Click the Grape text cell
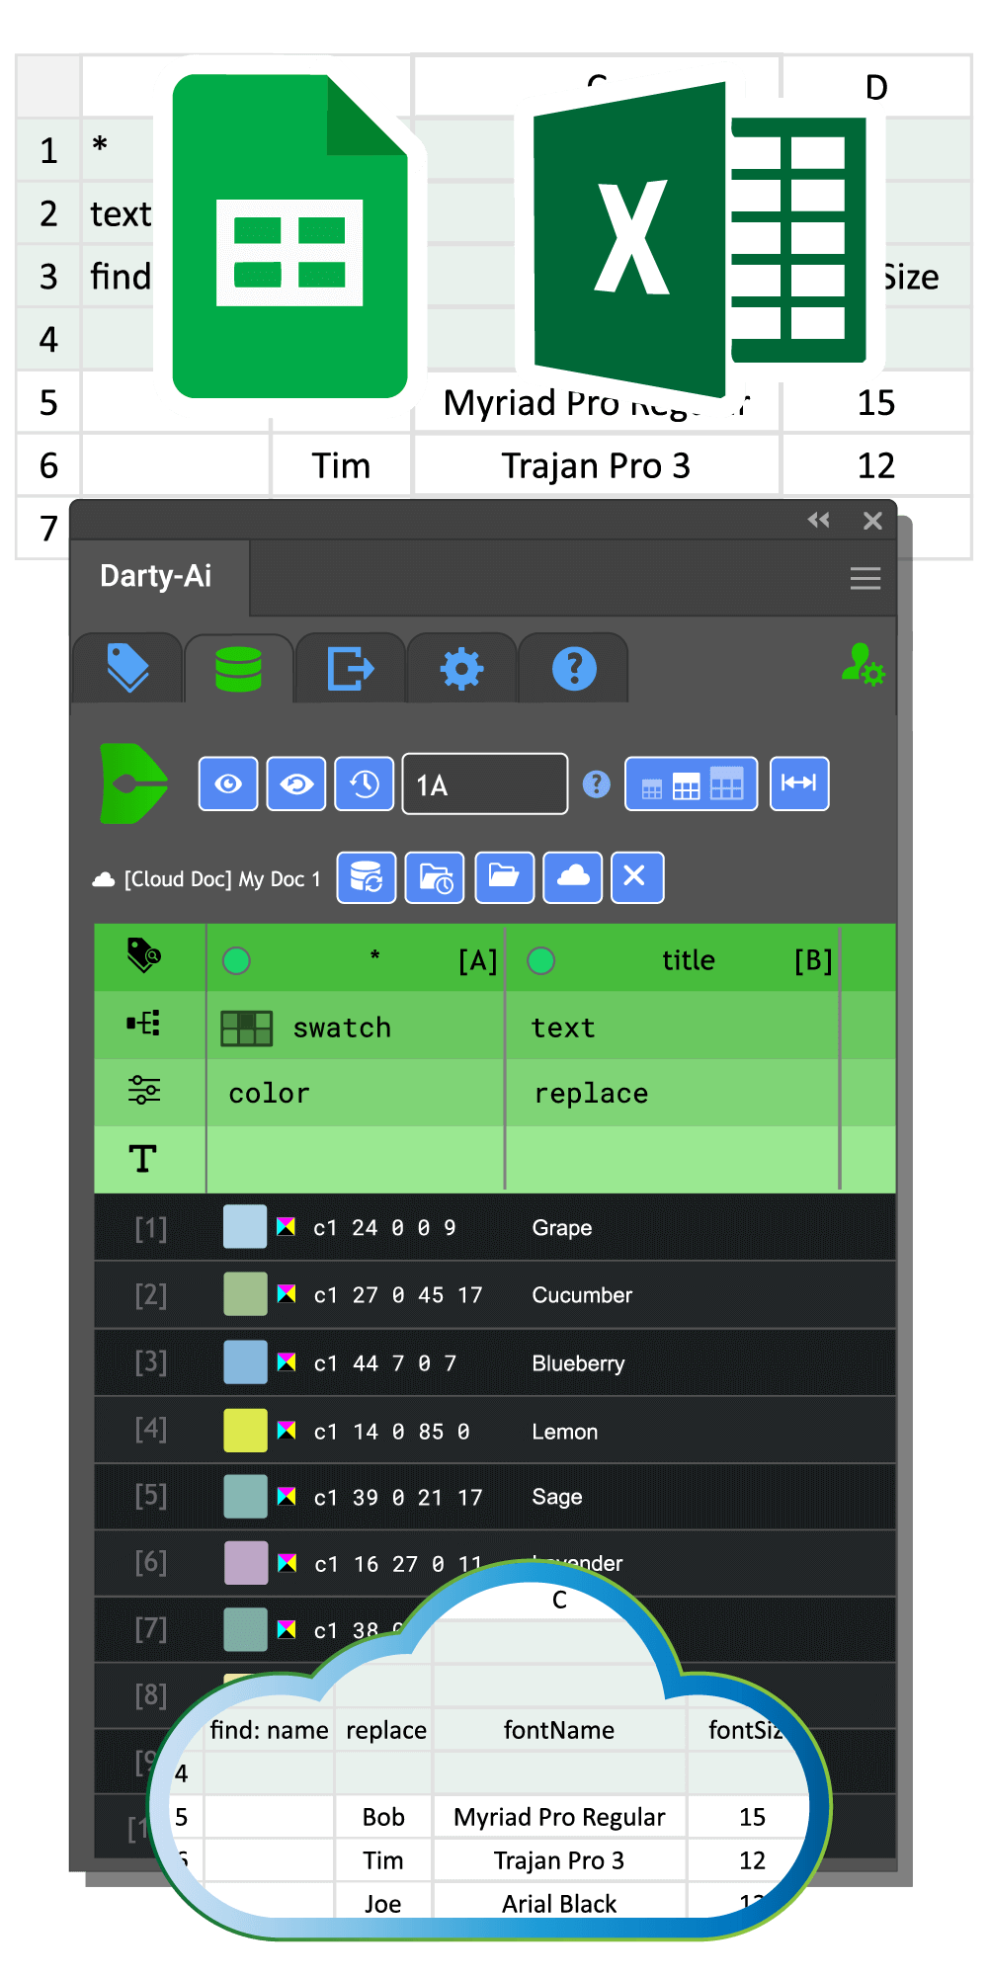This screenshot has width=988, height=1976. [562, 1228]
